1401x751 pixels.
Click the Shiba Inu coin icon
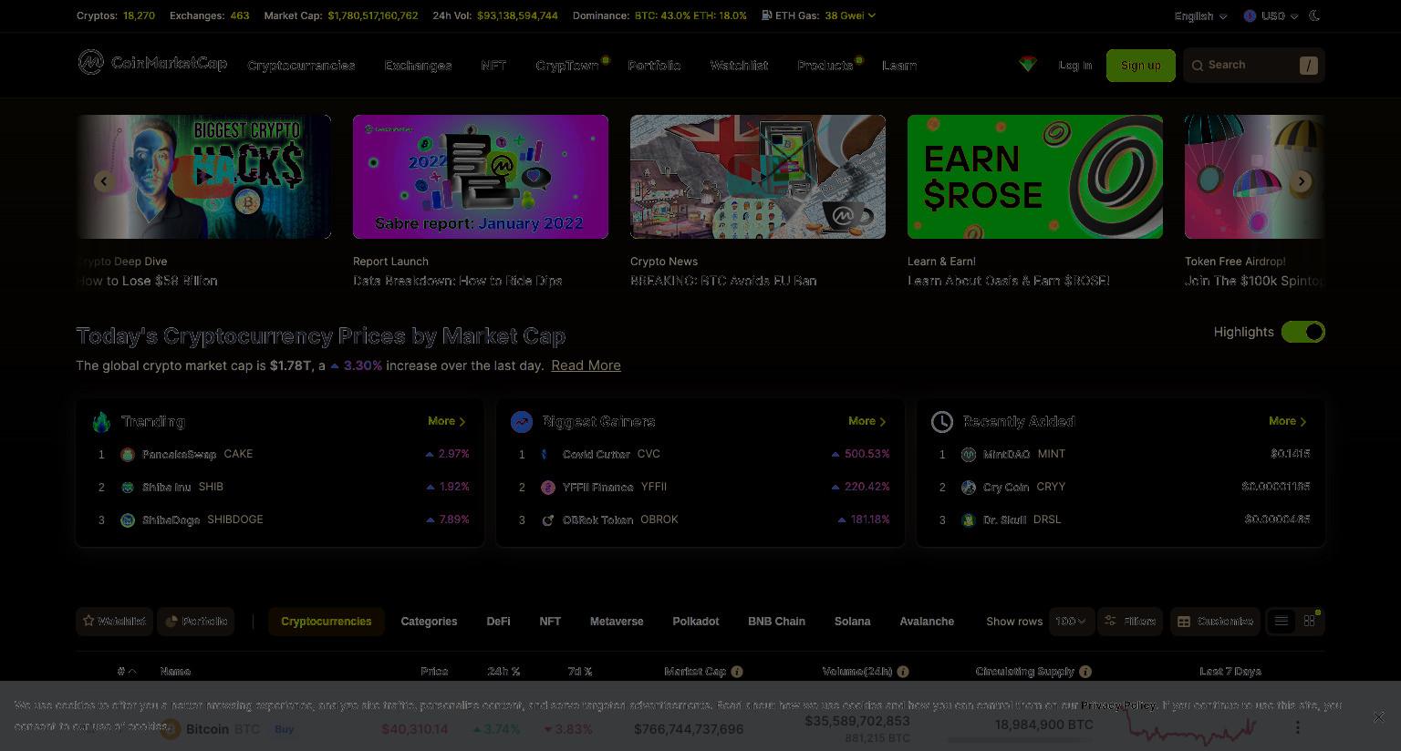coord(128,488)
